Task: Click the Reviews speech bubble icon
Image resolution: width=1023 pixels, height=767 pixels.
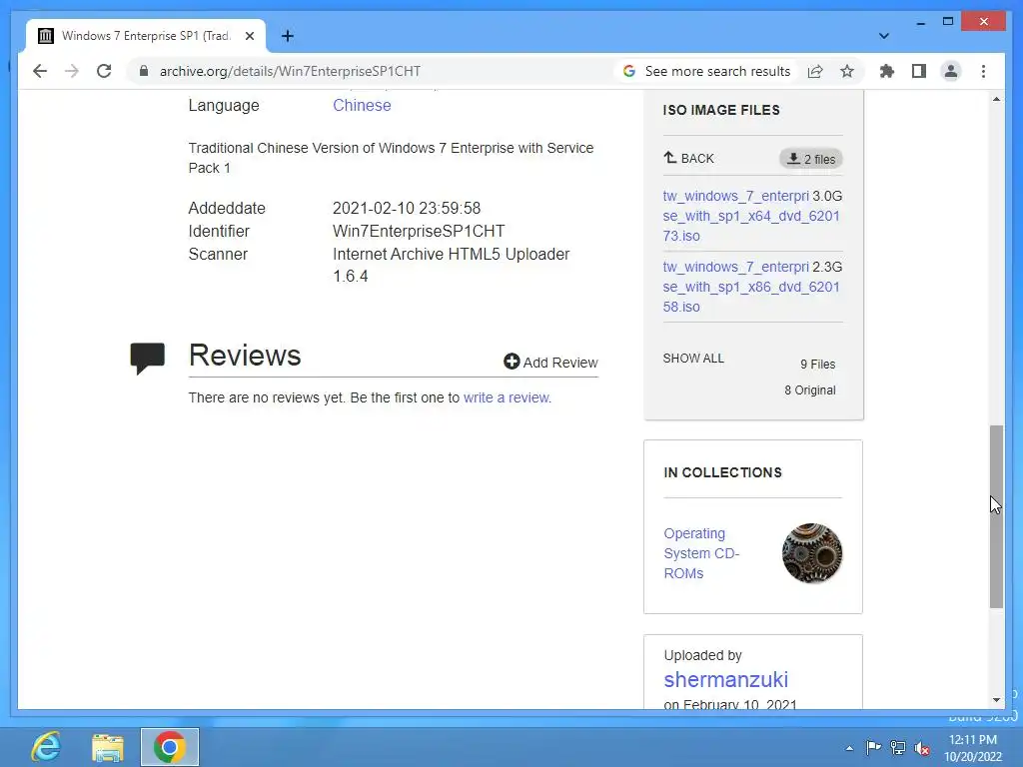Action: [148, 359]
